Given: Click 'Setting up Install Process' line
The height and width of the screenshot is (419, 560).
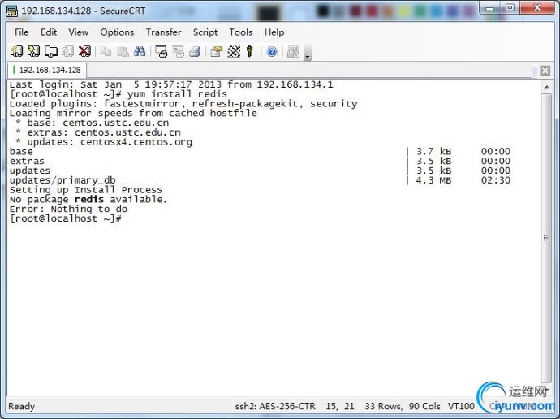Looking at the screenshot, I should point(86,190).
